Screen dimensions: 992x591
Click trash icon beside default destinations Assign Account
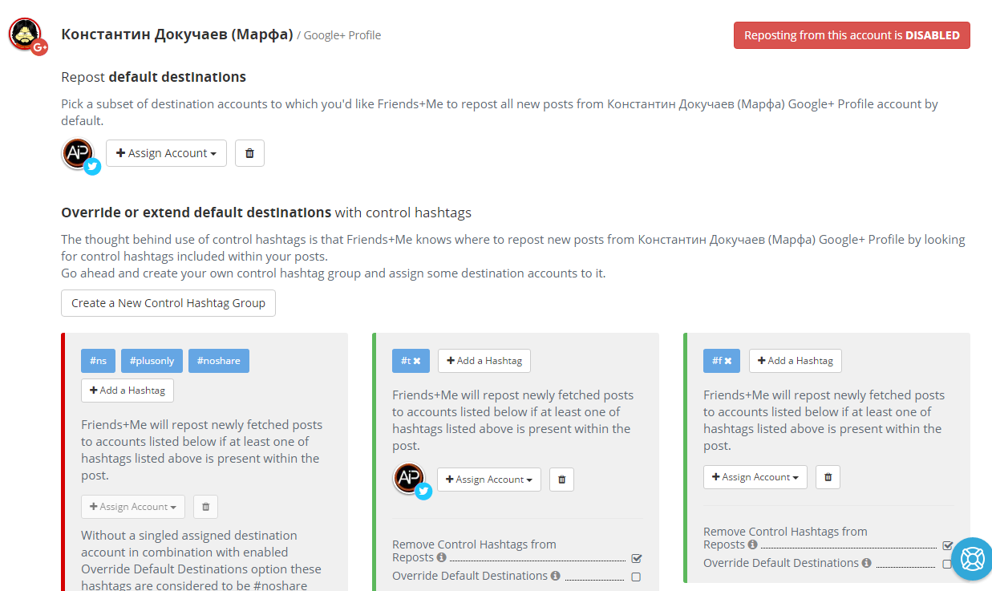[249, 153]
